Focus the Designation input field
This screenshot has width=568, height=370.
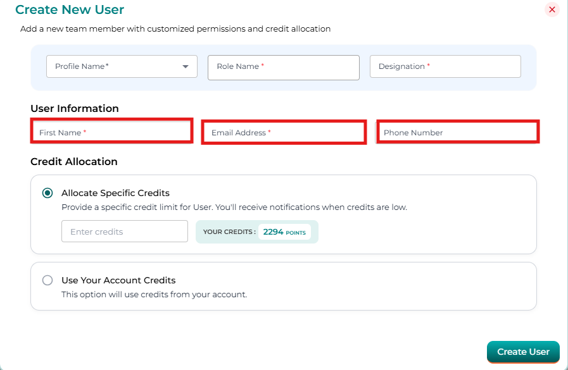445,66
